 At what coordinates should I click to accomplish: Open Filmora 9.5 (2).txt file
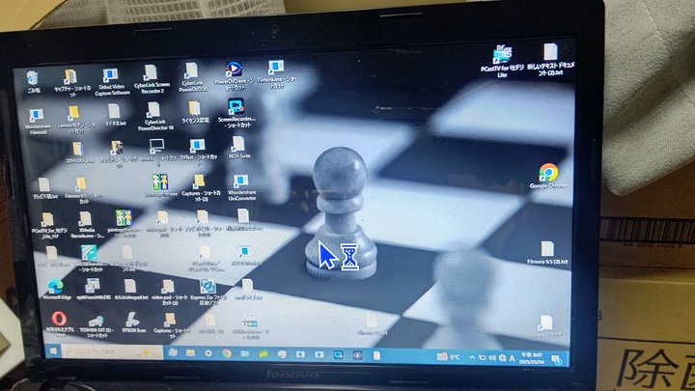pos(547,253)
